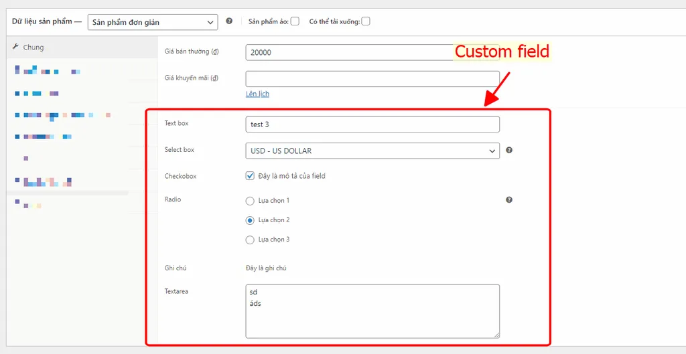Click the wrench icon beside Chung
The image size is (686, 354).
pyautogui.click(x=16, y=47)
